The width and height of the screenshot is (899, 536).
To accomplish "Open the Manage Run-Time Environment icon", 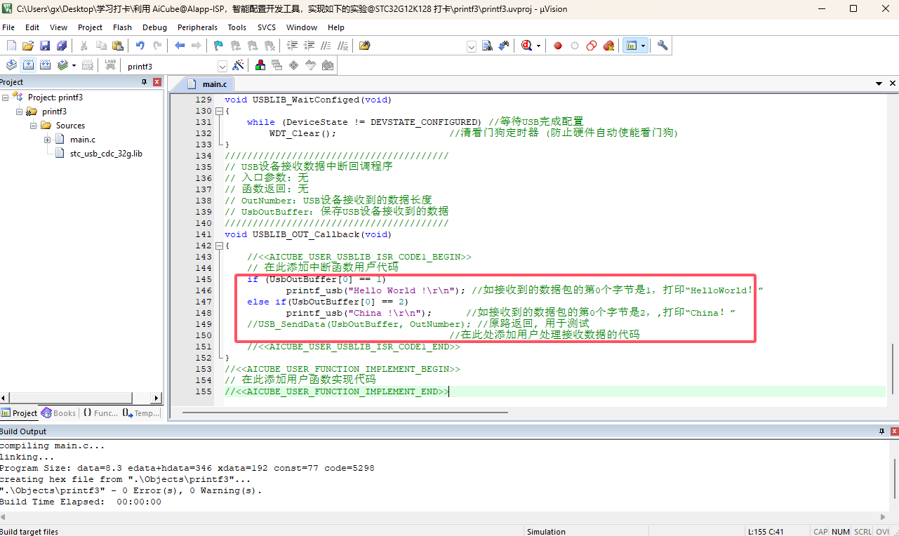I will pos(294,65).
